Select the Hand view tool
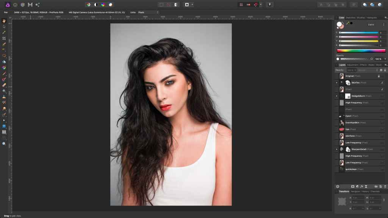This screenshot has width=388, height=218. coord(4,21)
